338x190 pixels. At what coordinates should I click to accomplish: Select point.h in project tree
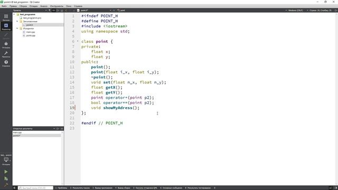tap(30, 25)
